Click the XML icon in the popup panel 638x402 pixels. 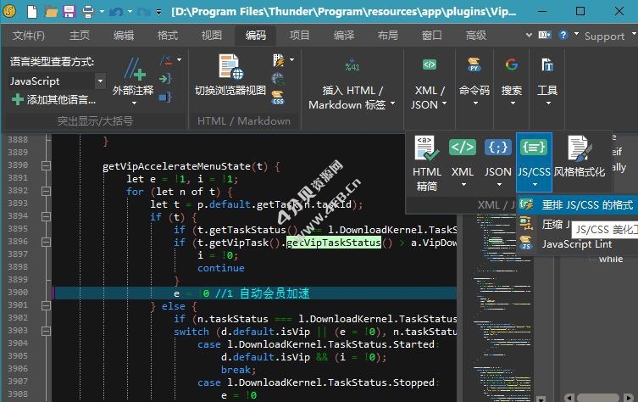click(463, 147)
